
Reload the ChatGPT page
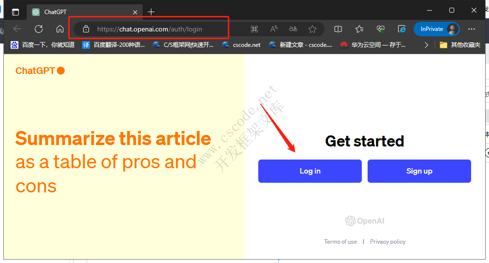pos(39,29)
